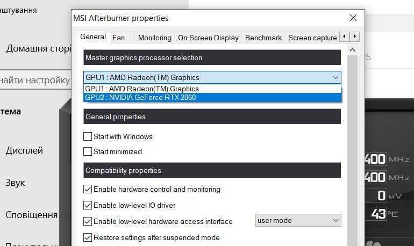This screenshot has width=414, height=246.
Task: Select GPU2 NVIDIA GeForce RTX 2060 option
Action: 212,97
